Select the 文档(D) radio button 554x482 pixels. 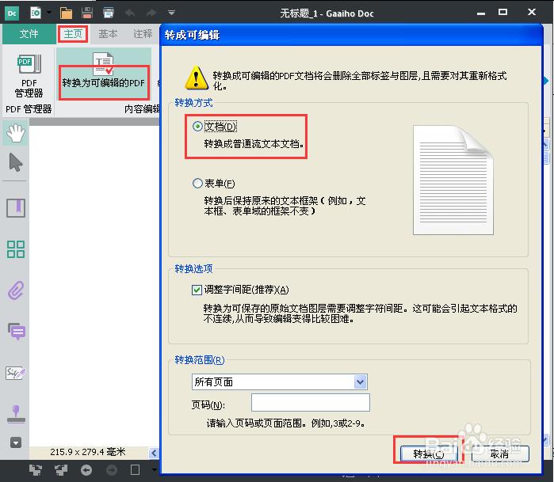click(x=197, y=127)
